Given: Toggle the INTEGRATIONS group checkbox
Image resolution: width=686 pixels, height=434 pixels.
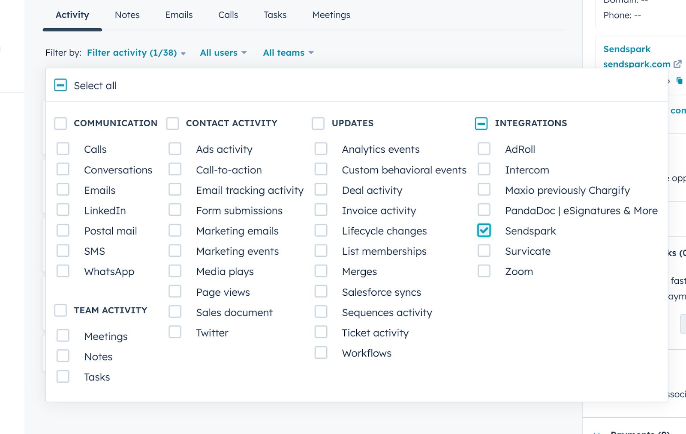Looking at the screenshot, I should 481,123.
